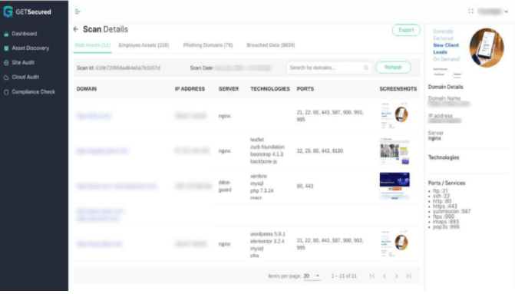Click the New Client Leads ad text

pyautogui.click(x=446, y=48)
